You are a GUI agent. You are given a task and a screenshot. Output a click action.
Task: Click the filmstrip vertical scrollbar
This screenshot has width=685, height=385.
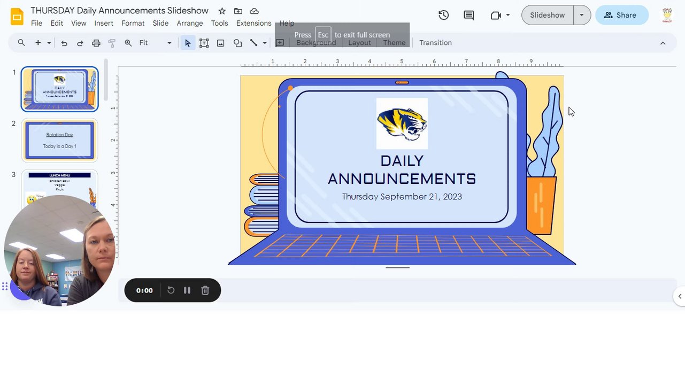(106, 80)
